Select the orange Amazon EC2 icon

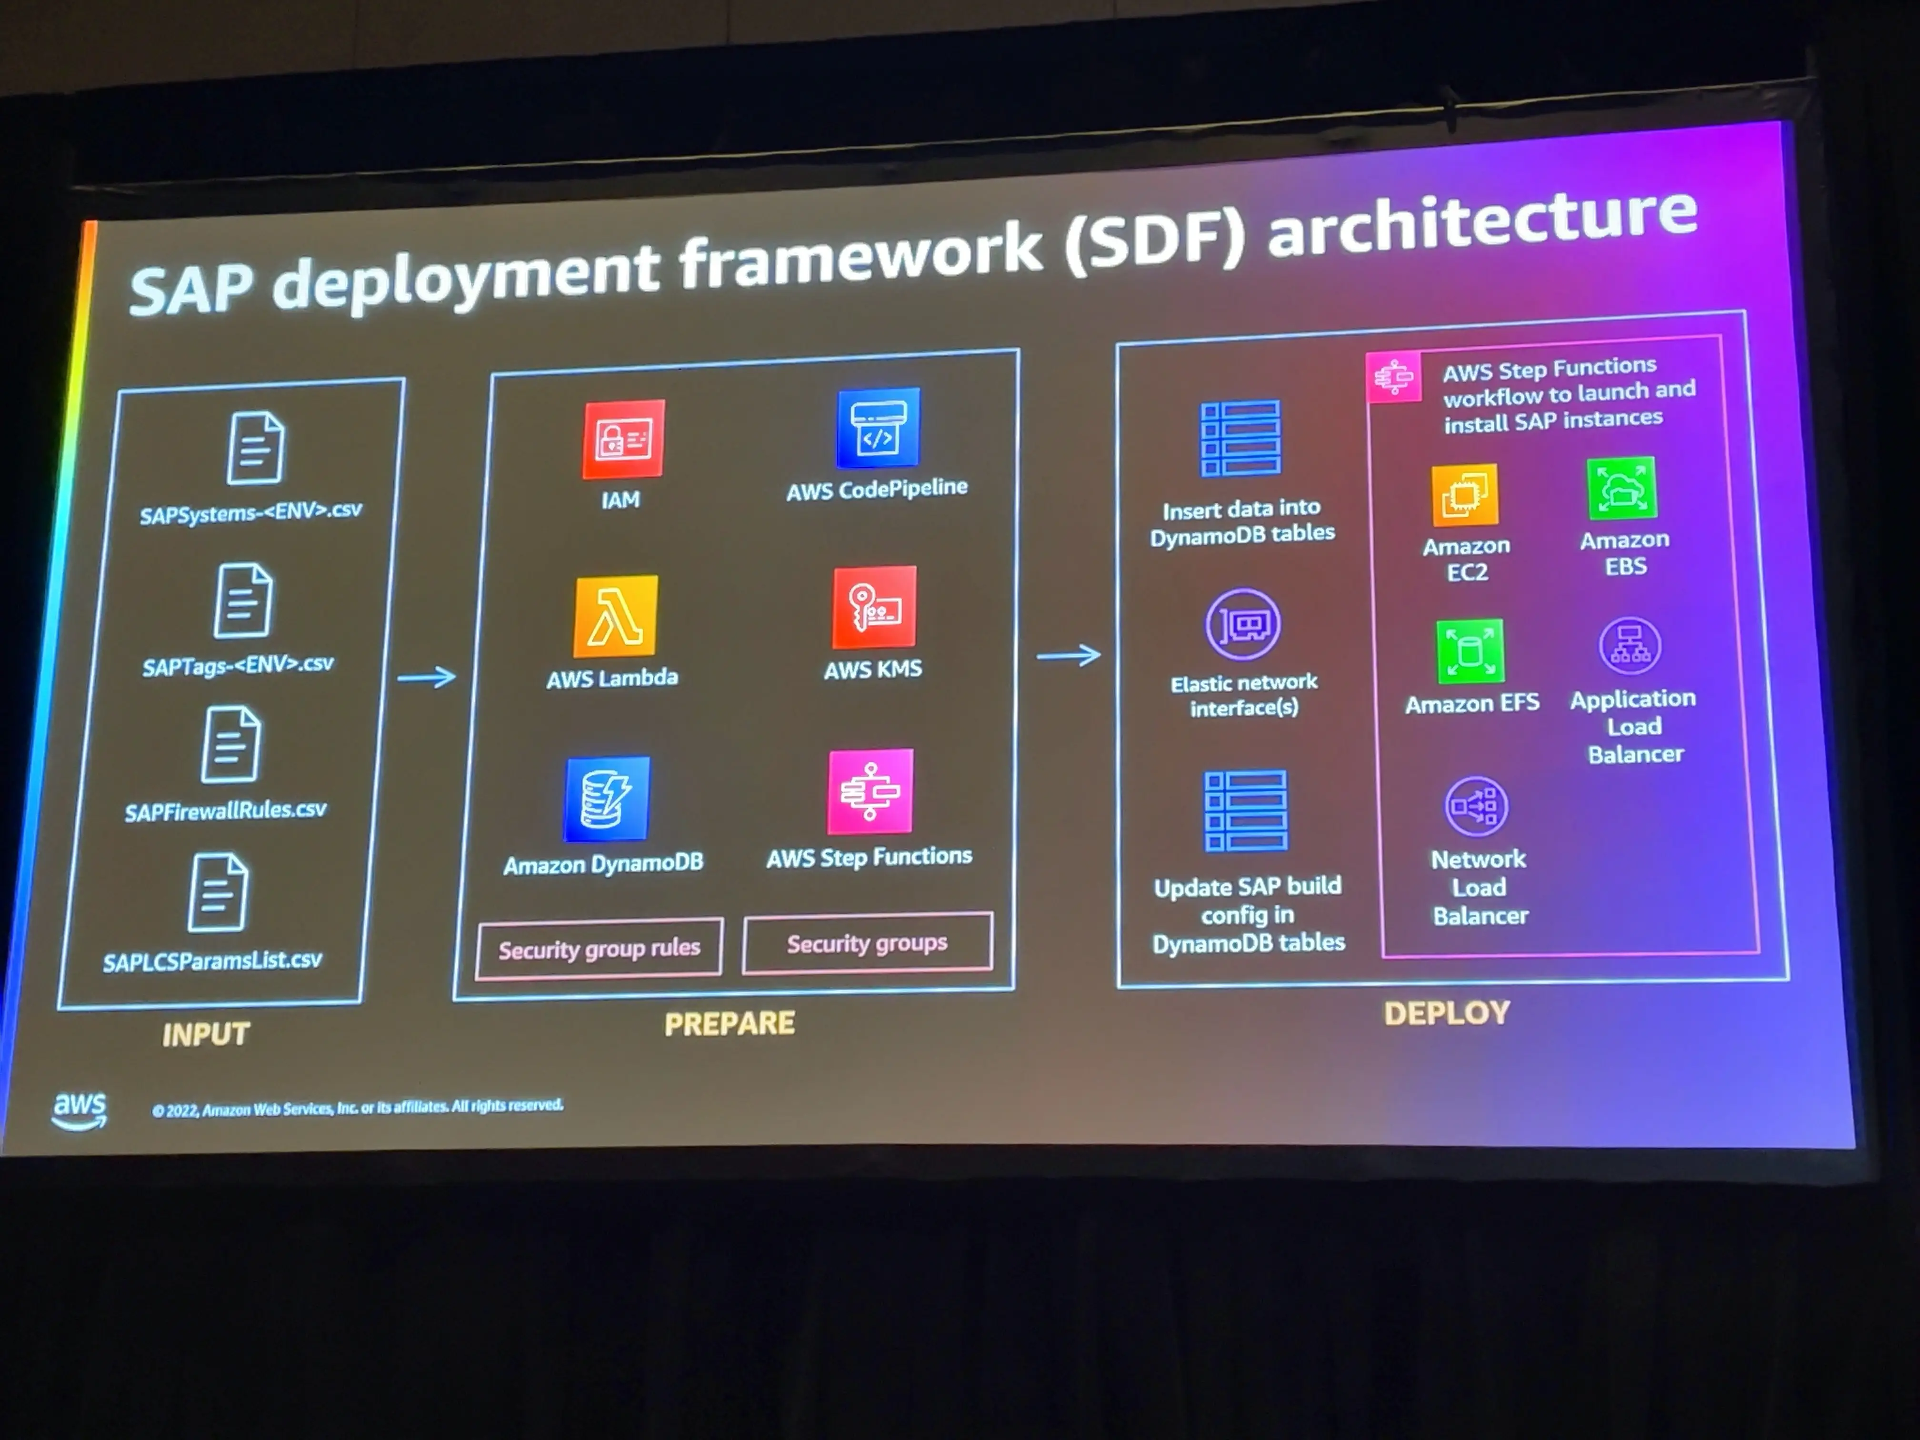1465,495
